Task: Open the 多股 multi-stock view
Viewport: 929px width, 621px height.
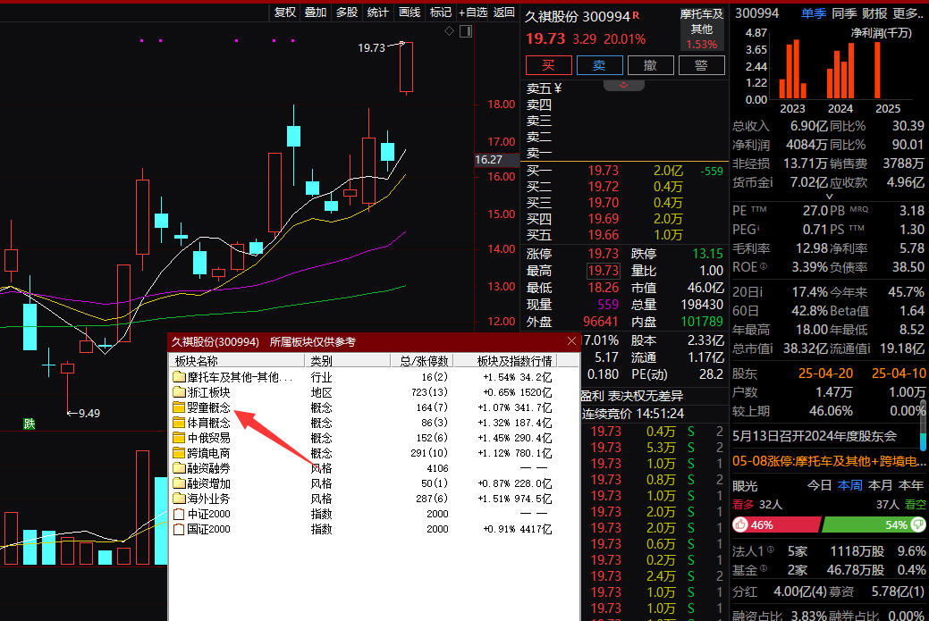Action: tap(347, 12)
